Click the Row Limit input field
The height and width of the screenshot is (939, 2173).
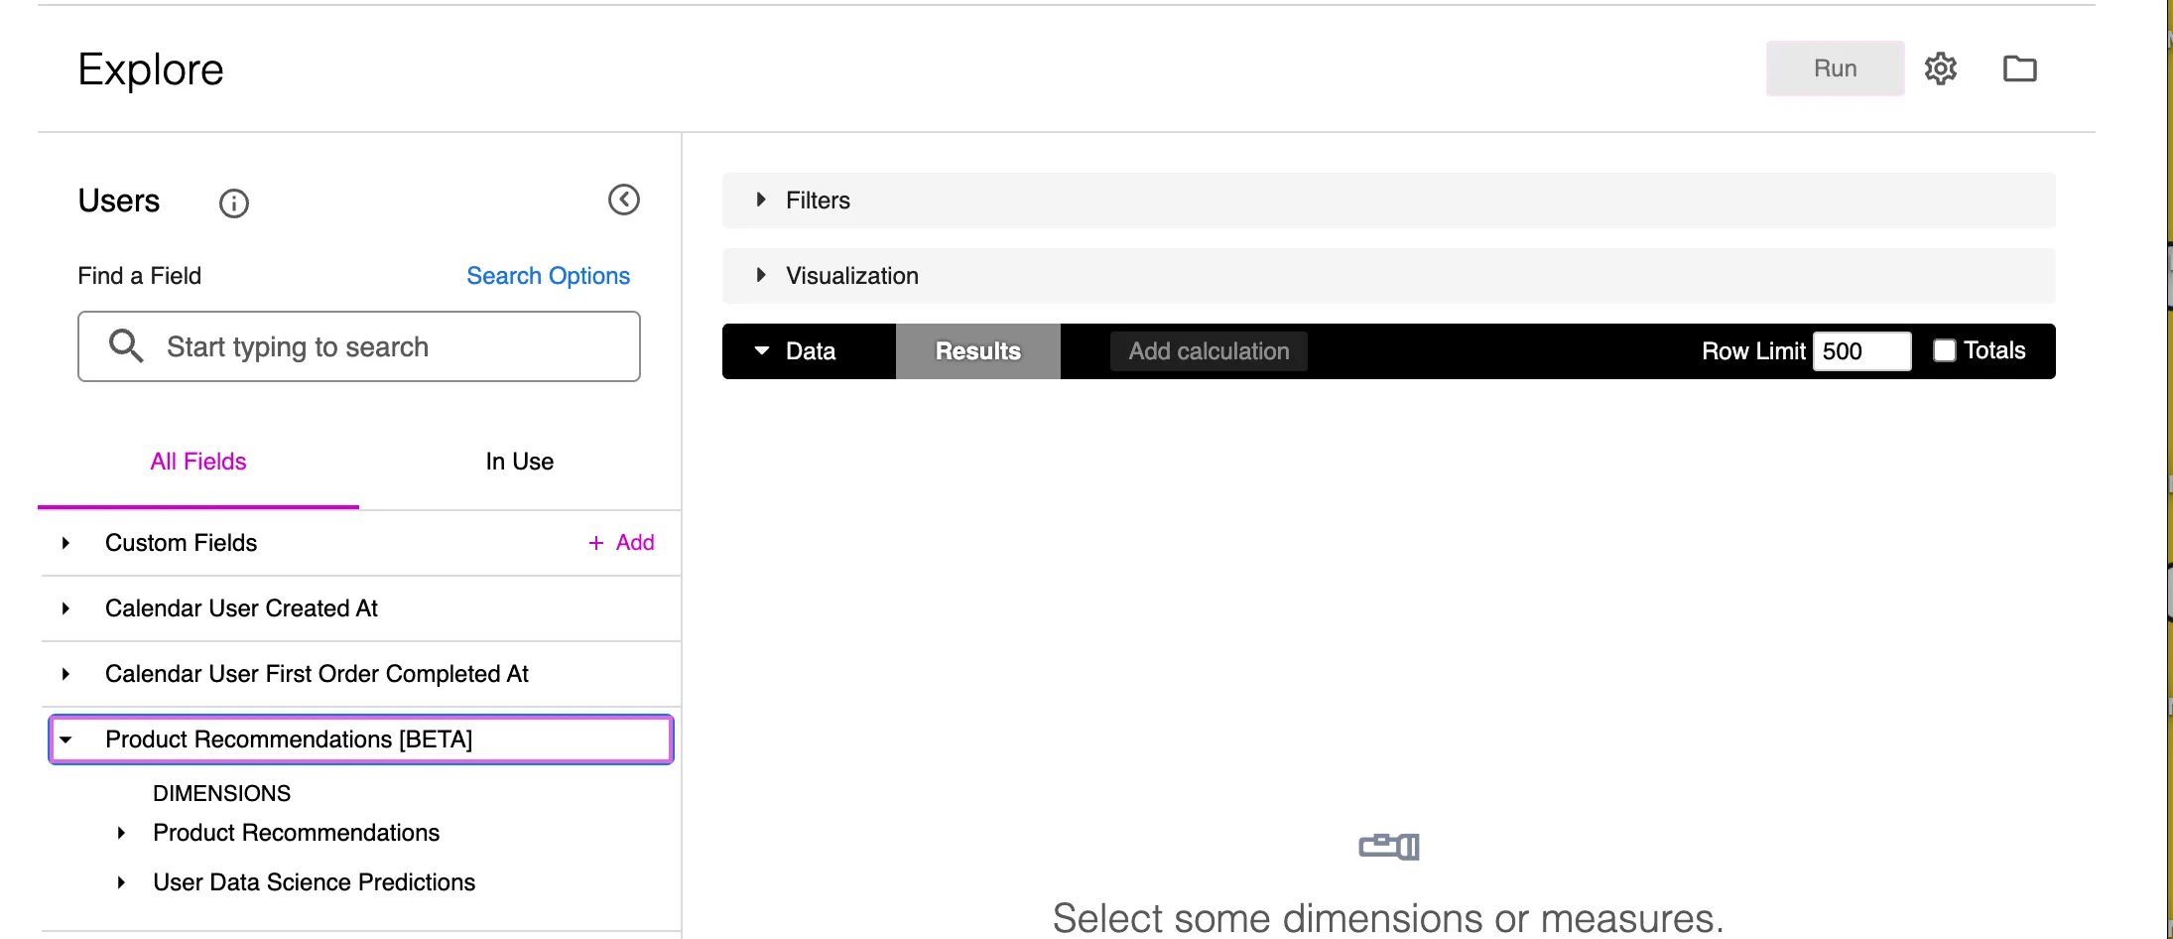1861,351
